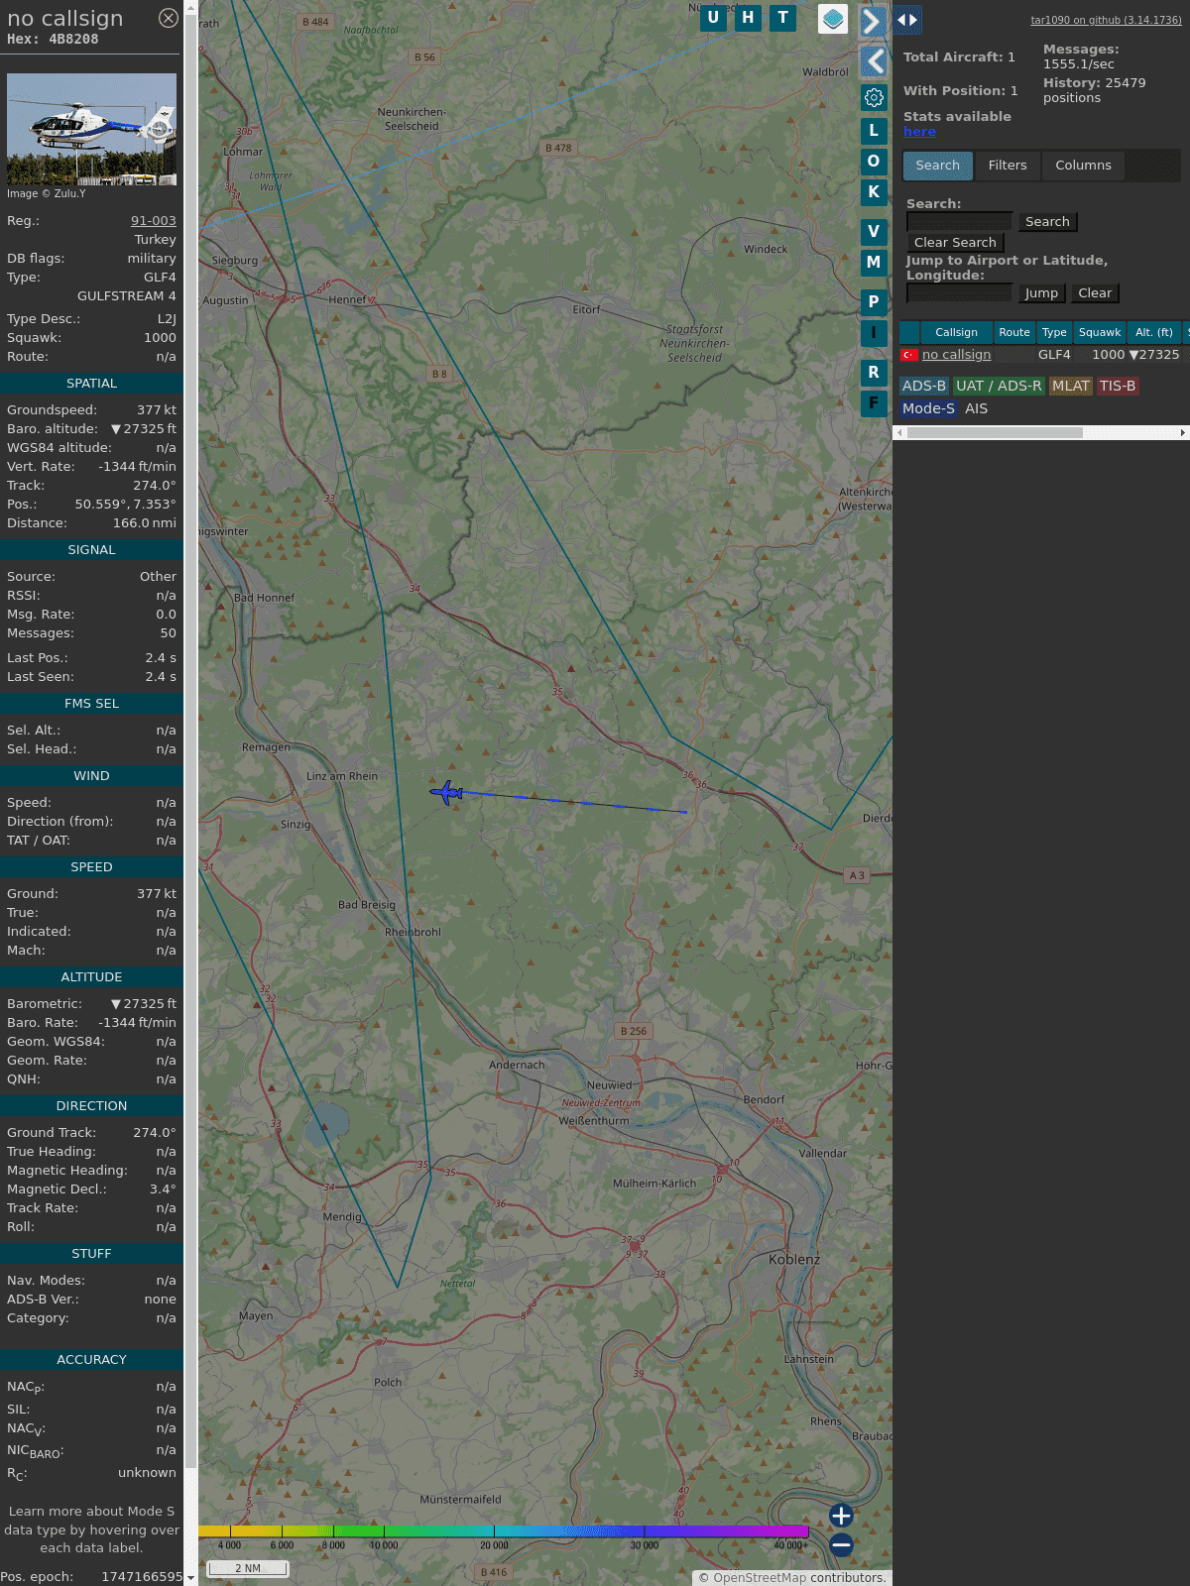Toggle the R map button

(874, 372)
